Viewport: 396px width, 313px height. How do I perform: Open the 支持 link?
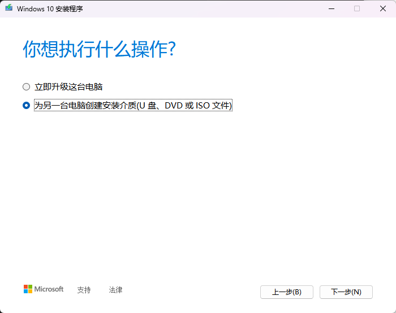click(84, 290)
